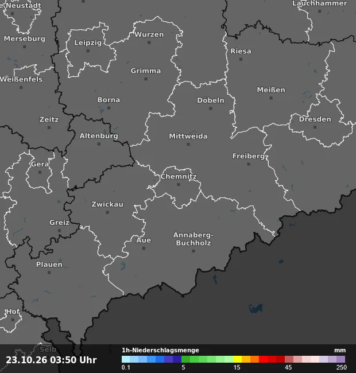Click the Mittweida city marker square
Screen dimensions: 356x373
188,145
